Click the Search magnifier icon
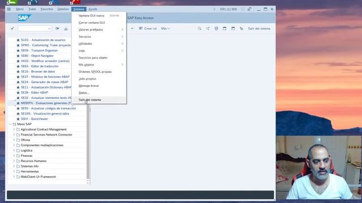362x203 pixels. (200, 29)
